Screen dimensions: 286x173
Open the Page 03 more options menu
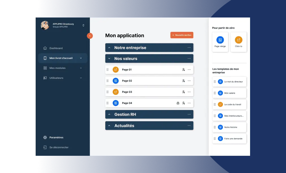[189, 92]
